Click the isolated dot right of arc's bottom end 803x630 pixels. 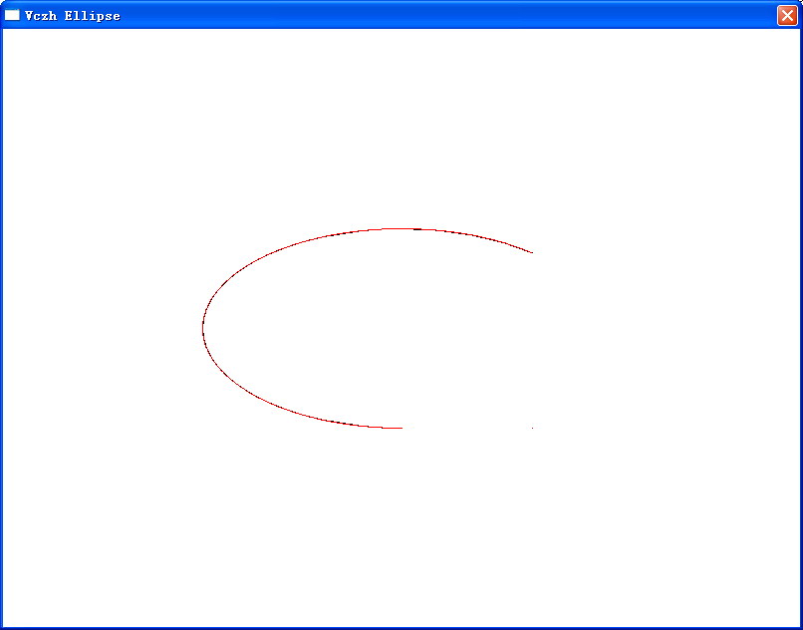(532, 428)
